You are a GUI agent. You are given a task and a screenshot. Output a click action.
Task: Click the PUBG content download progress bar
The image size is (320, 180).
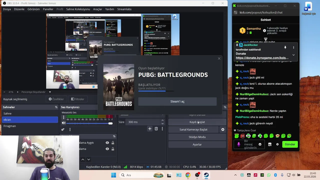coord(156,91)
